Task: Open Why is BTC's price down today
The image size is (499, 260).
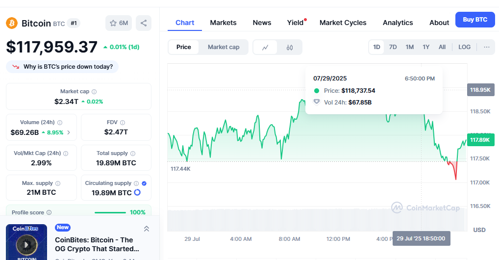Action: [62, 67]
